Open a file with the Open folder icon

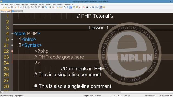(x=6, y=7)
